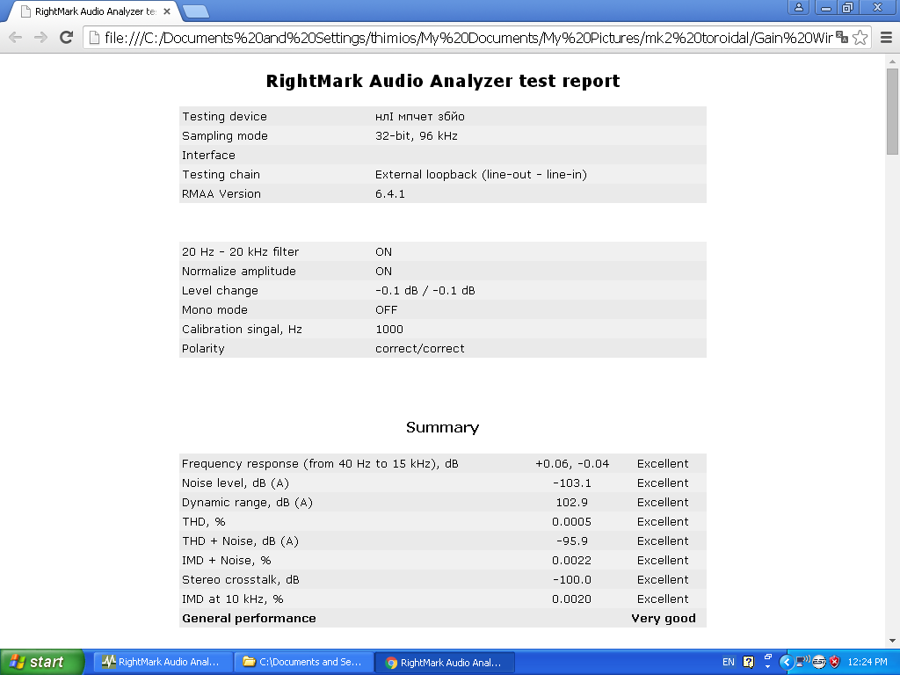
Task: Click the Polarity 'correct/correct' value
Action: click(x=419, y=348)
